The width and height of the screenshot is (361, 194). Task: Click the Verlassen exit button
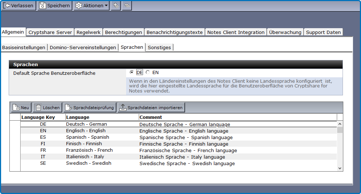(18, 5)
